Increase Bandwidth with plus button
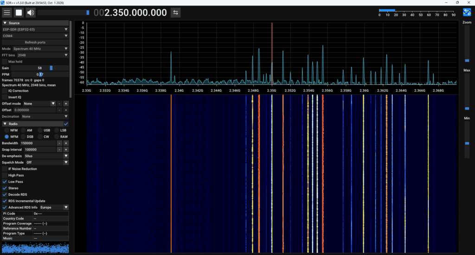Image resolution: width=475 pixels, height=255 pixels. pos(66,143)
